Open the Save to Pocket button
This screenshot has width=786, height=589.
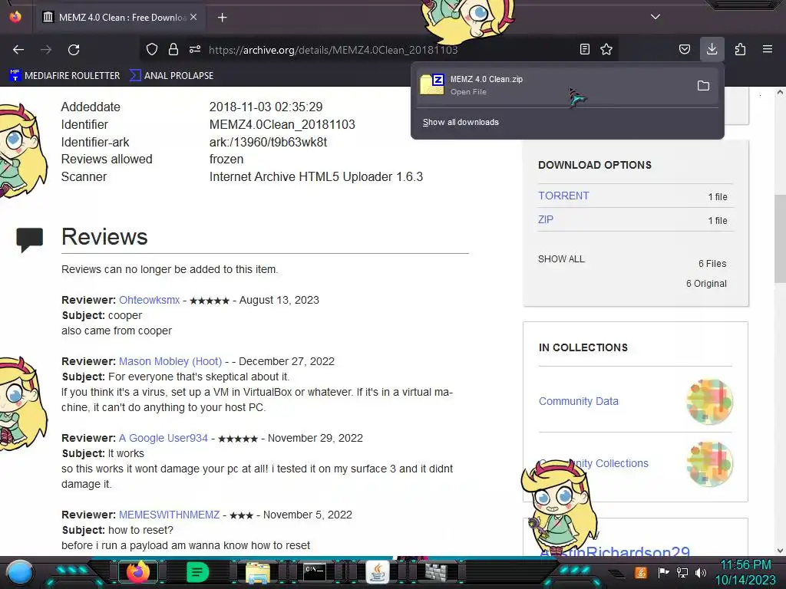[x=684, y=49]
